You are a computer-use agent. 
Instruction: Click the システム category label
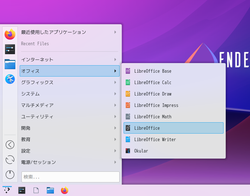(30, 94)
